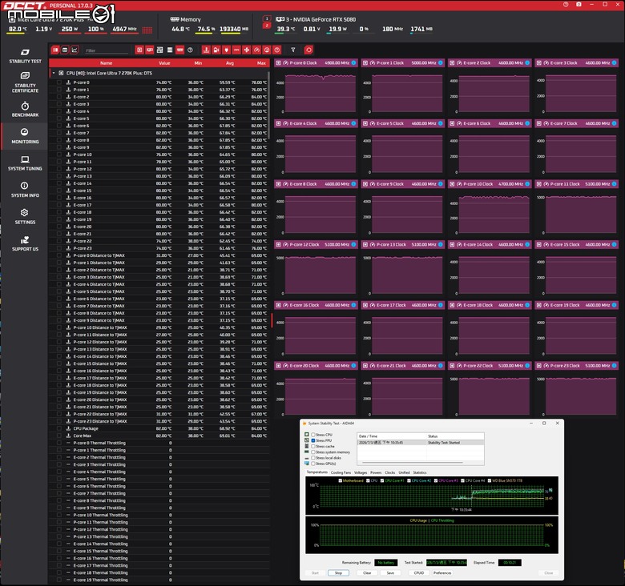Open the Stability Test sidebar section

point(25,56)
